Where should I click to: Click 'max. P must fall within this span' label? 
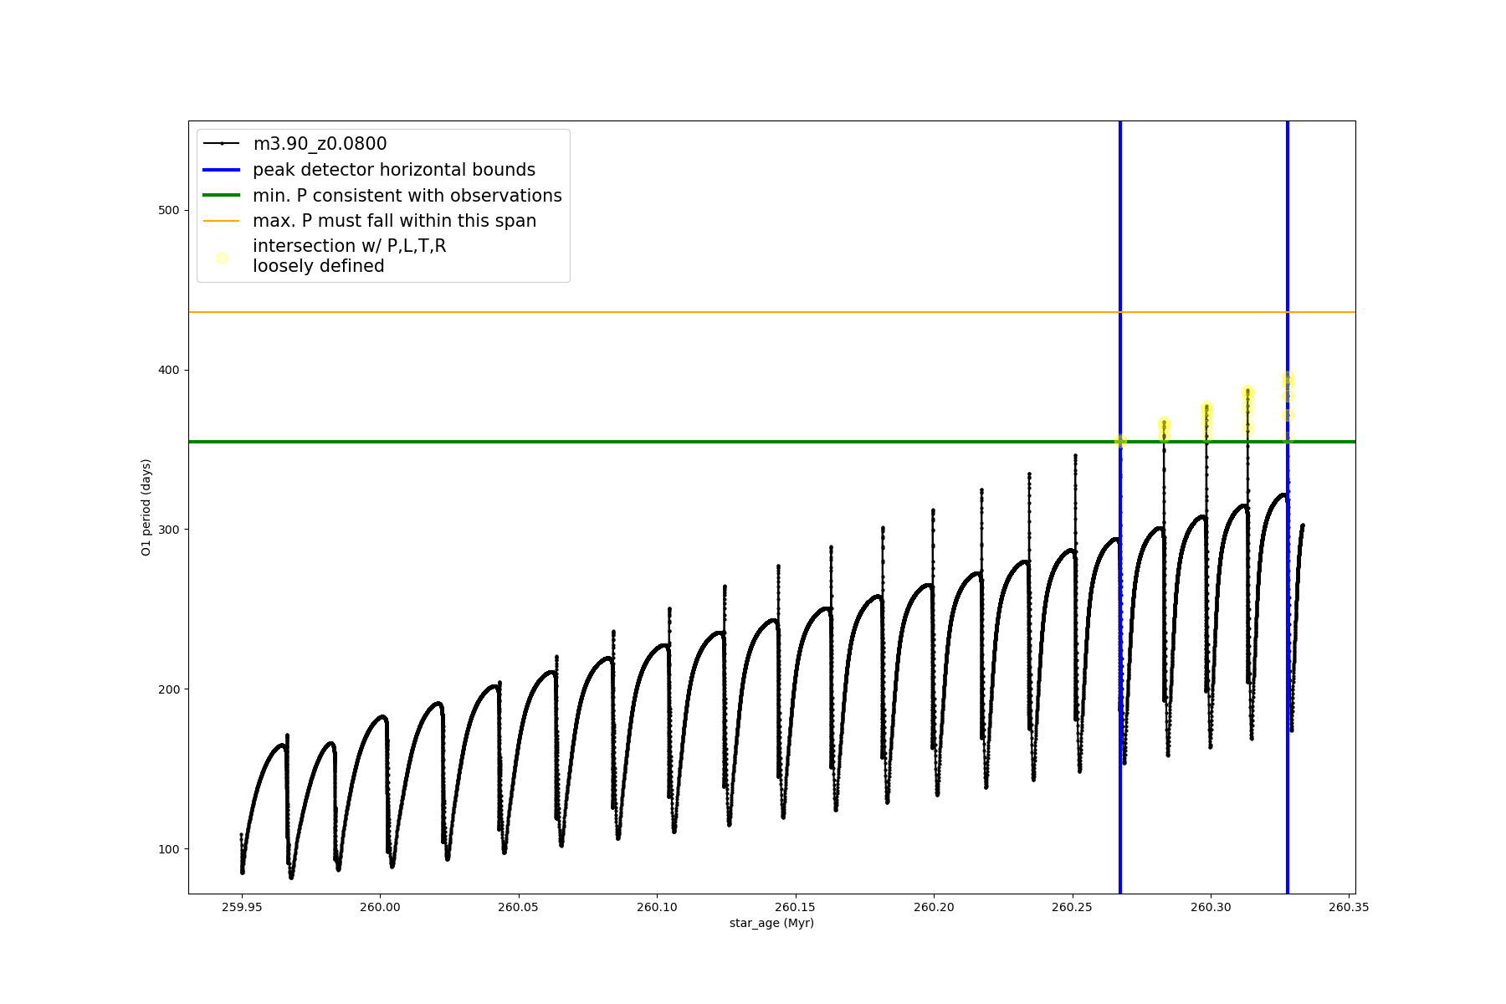pyautogui.click(x=394, y=221)
